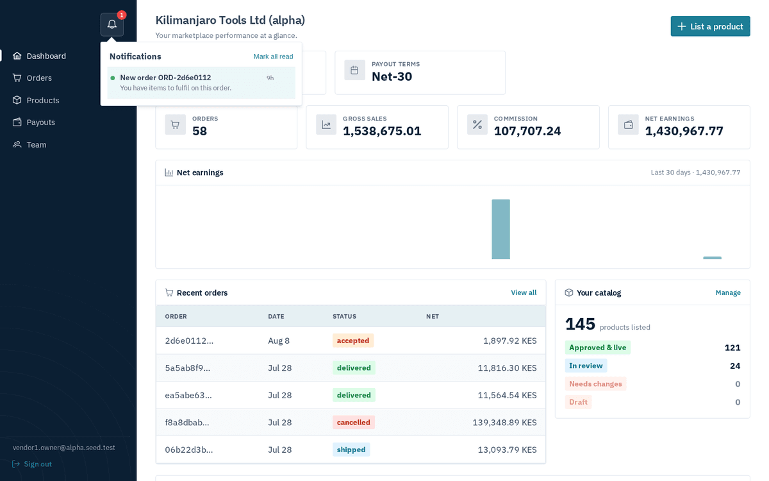Click the DATE column header
The width and height of the screenshot is (769, 481).
pyautogui.click(x=276, y=316)
